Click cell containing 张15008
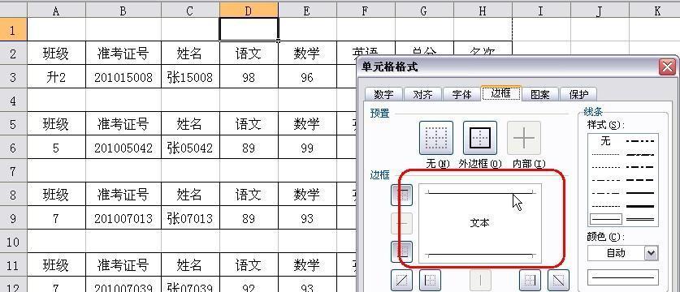Screen dimensions: 680x292 click(x=190, y=77)
